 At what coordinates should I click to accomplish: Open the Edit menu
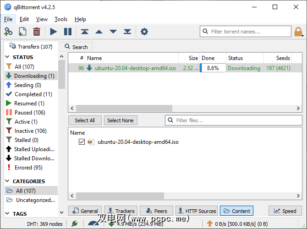coord(24,19)
